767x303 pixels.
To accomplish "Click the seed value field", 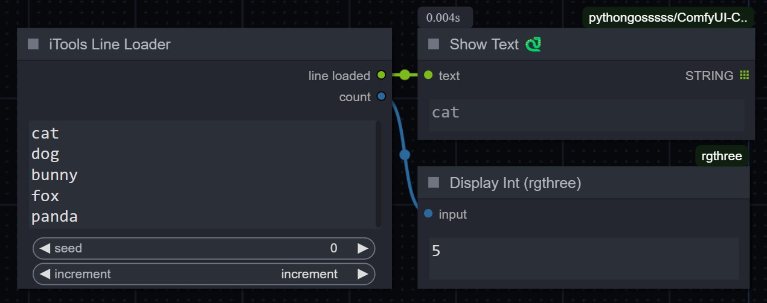I will click(204, 248).
